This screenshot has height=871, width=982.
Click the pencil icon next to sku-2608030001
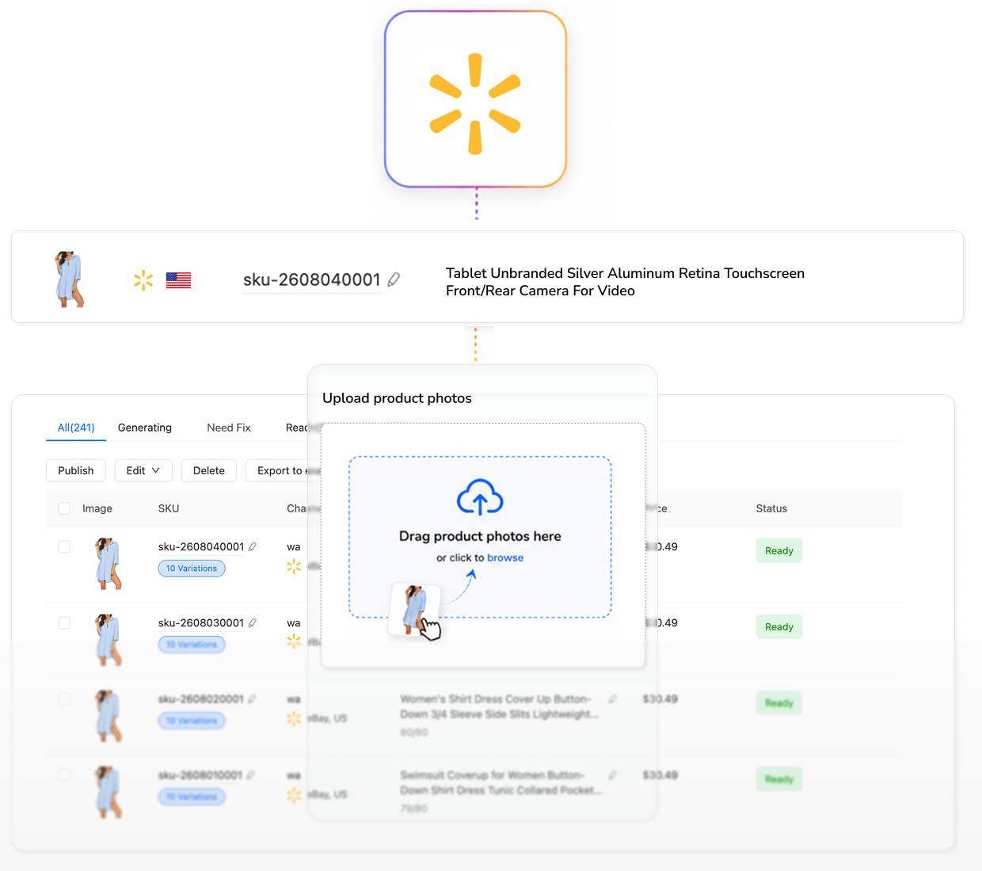(253, 622)
